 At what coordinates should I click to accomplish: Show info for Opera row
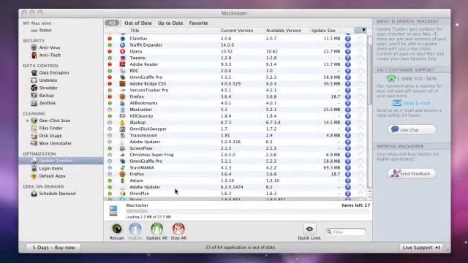348,51
